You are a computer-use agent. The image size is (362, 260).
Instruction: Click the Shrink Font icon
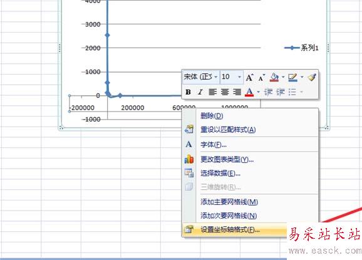pyautogui.click(x=262, y=78)
